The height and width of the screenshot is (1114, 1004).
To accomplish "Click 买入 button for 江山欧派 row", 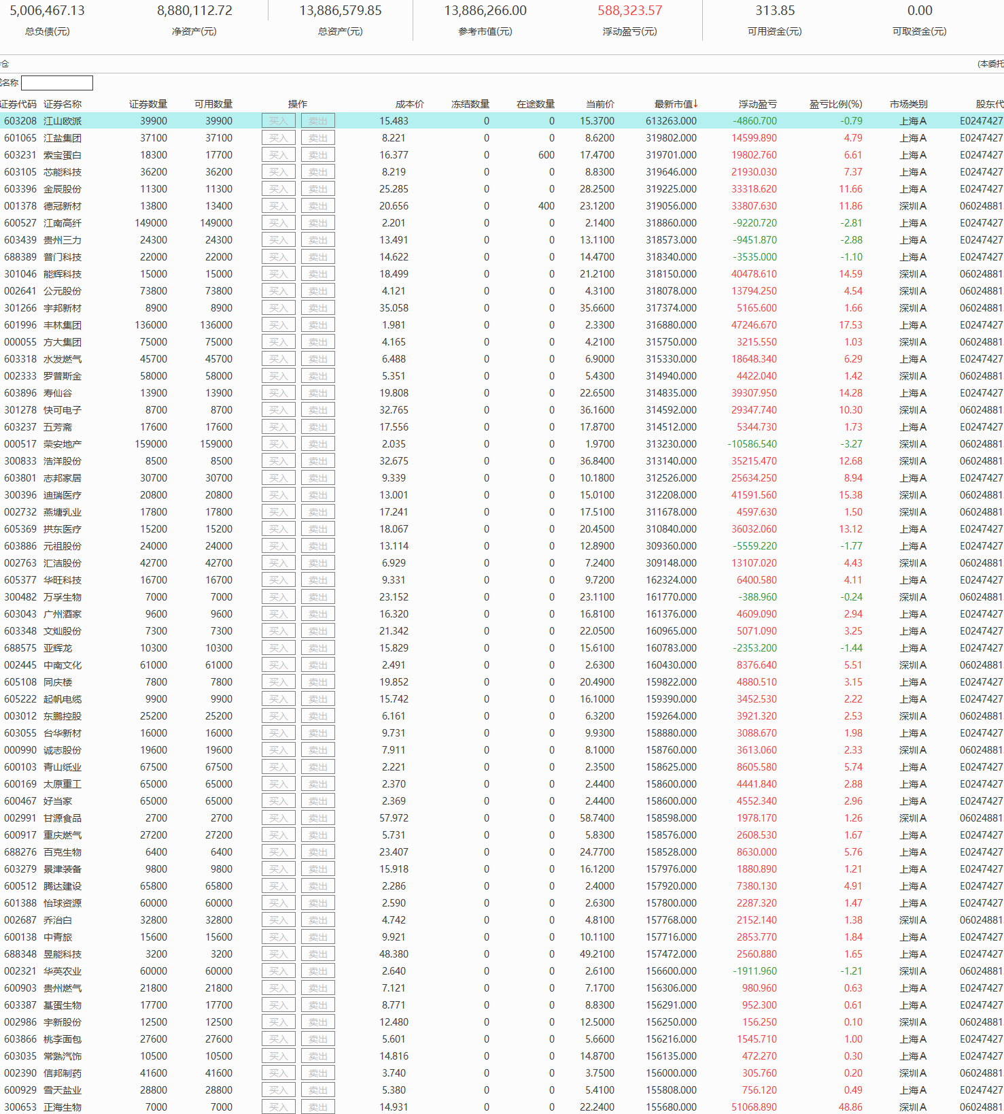I will coord(279,121).
